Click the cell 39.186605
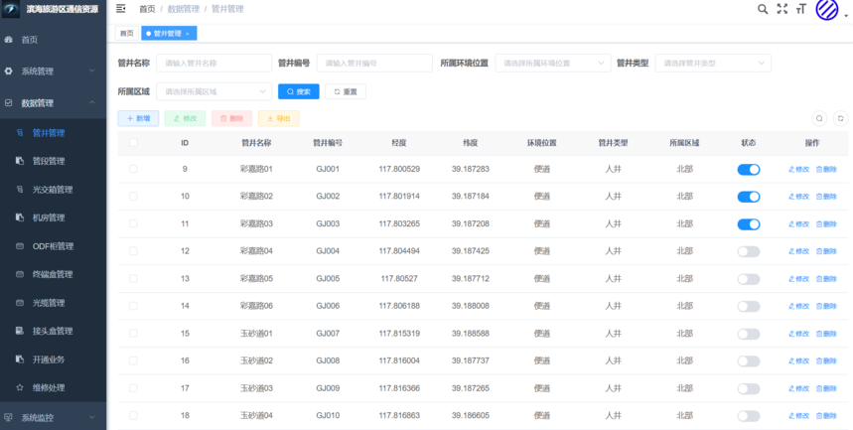This screenshot has height=430, width=853. 471,415
